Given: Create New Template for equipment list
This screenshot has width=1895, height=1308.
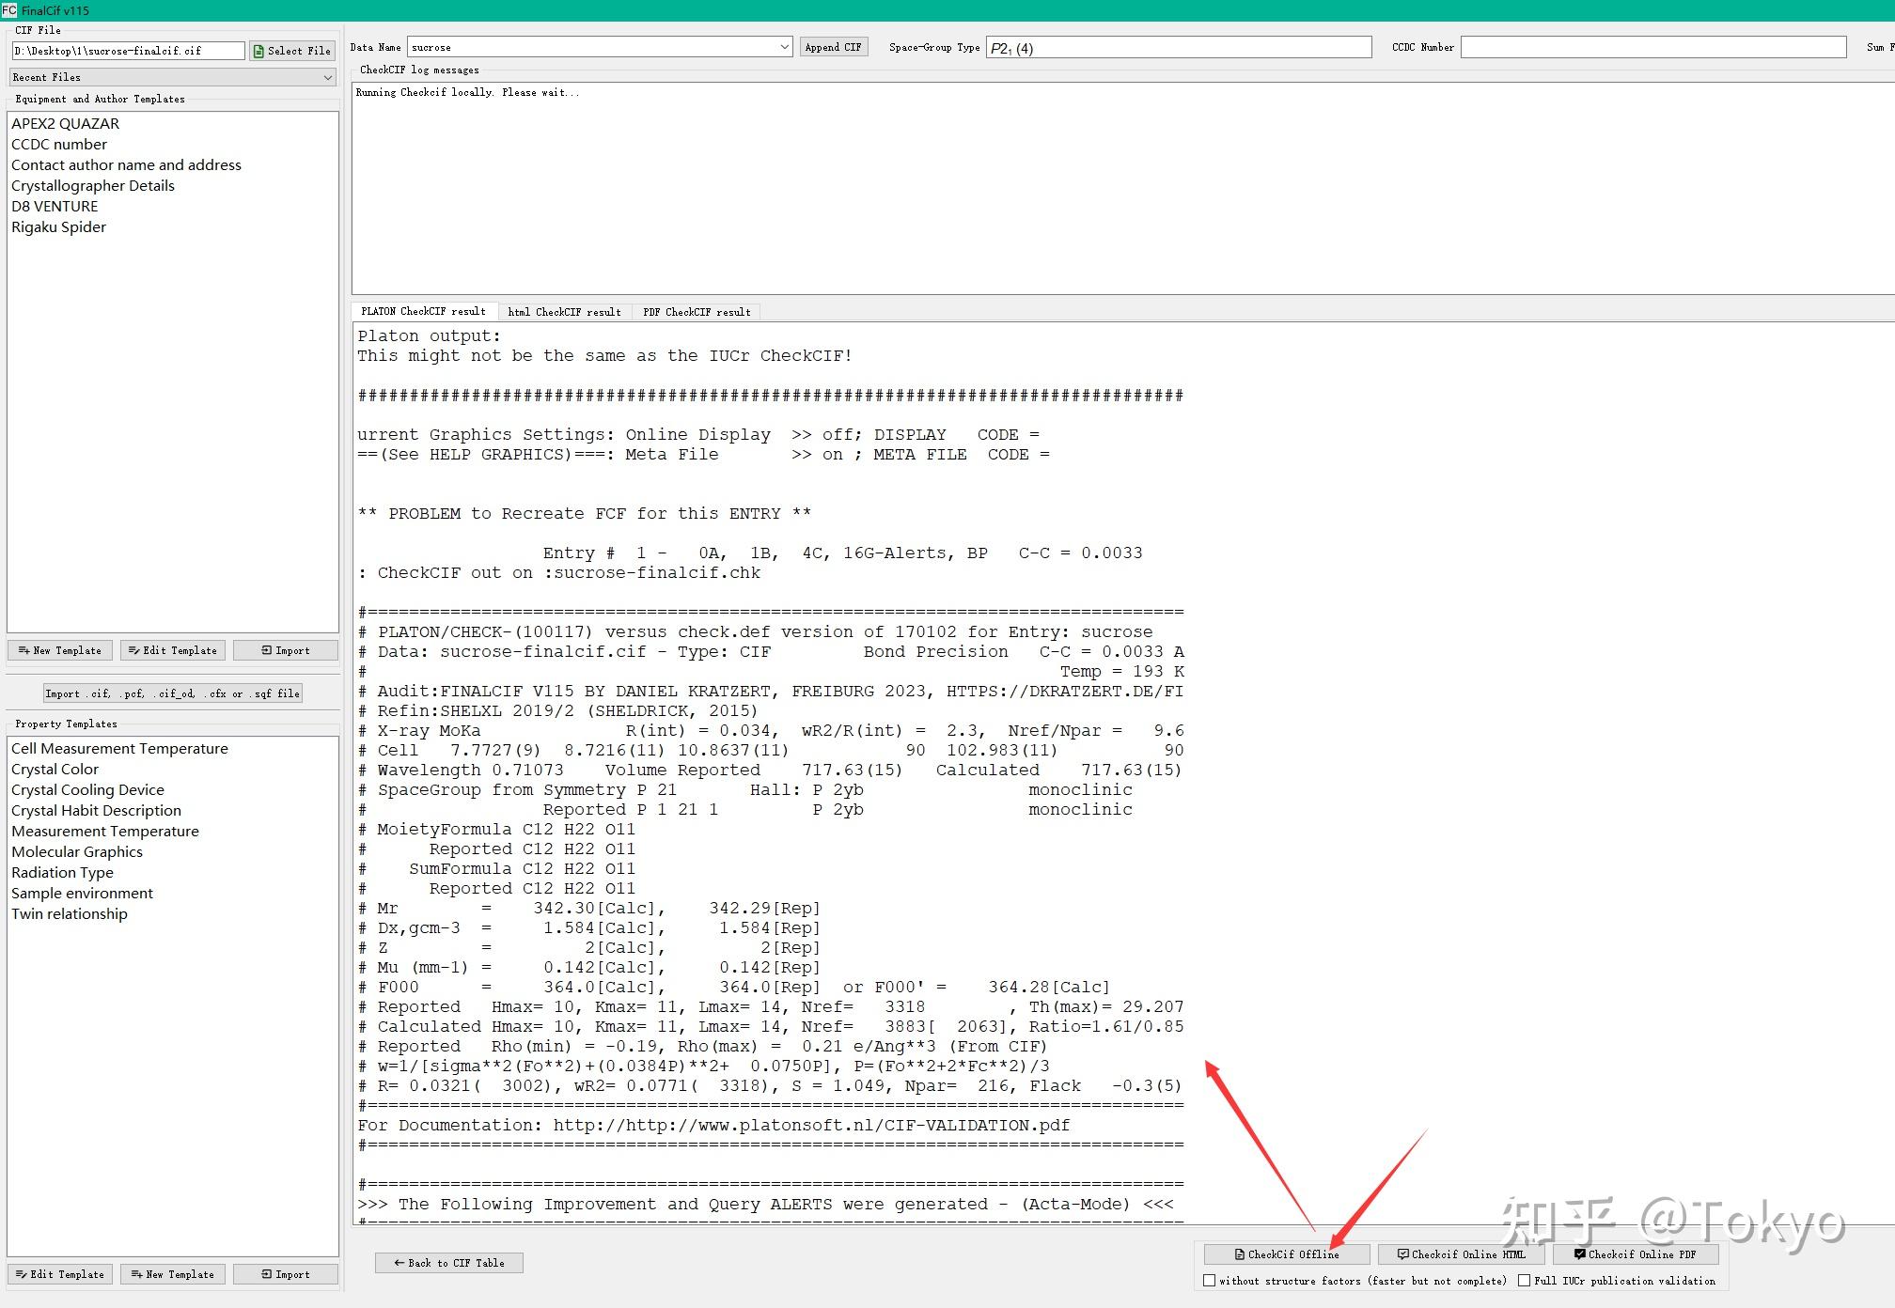Looking at the screenshot, I should [60, 650].
